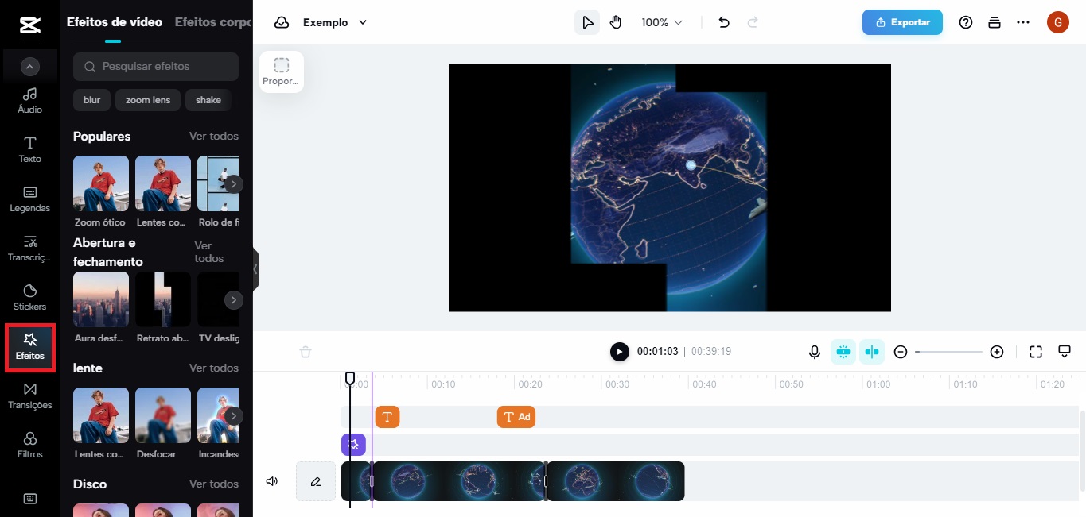
Task: Select the last globe video clip
Action: [615, 481]
